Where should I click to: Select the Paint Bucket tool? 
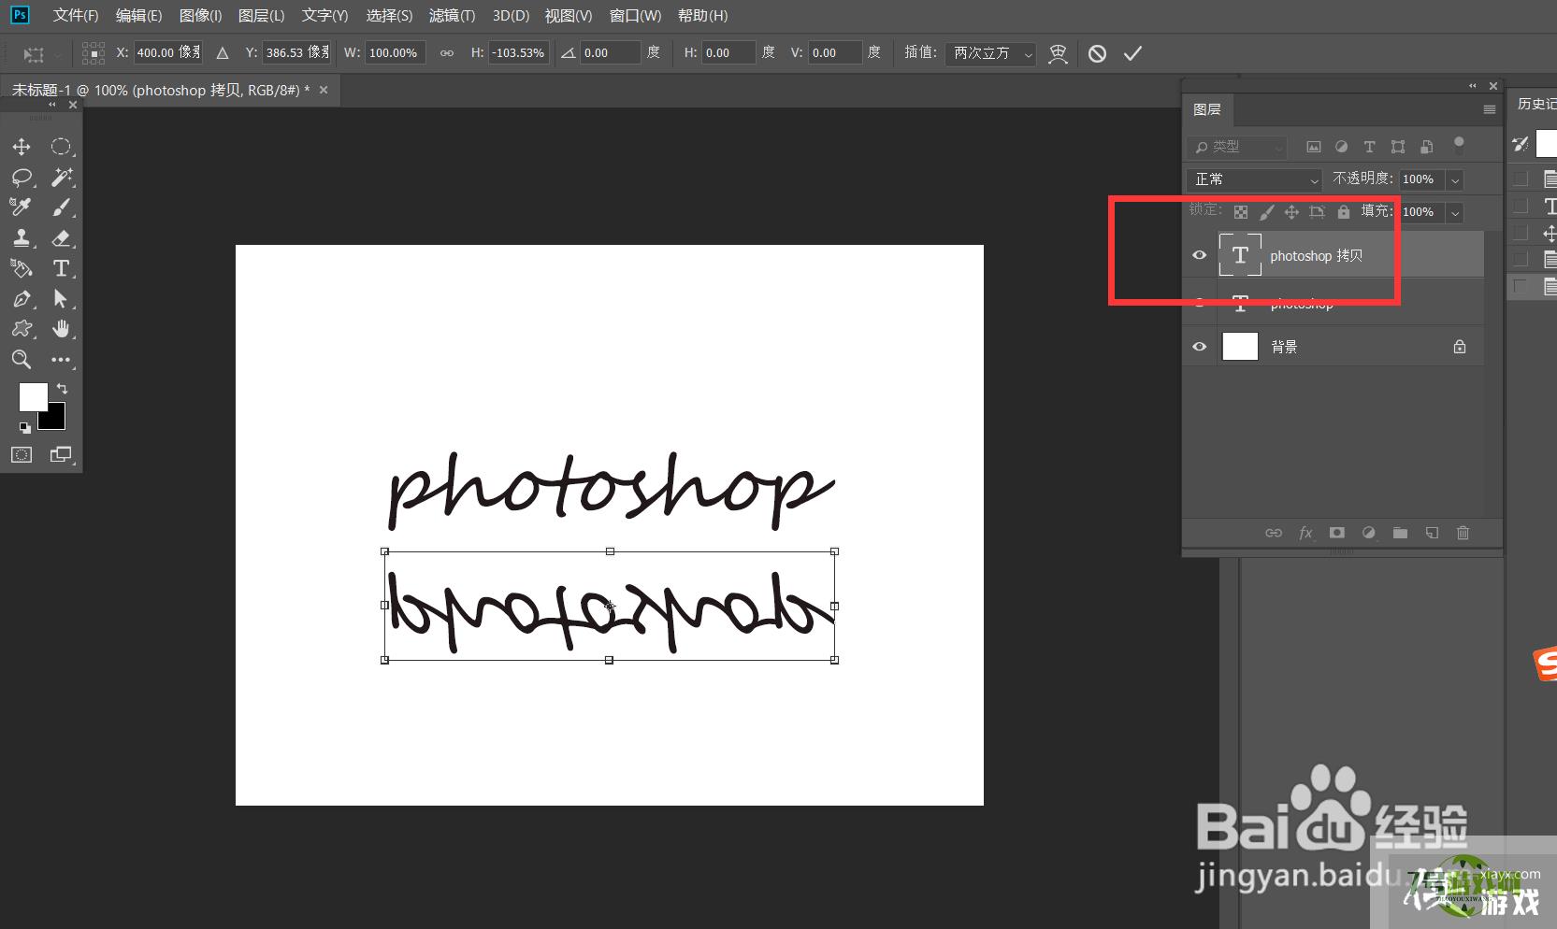[22, 268]
